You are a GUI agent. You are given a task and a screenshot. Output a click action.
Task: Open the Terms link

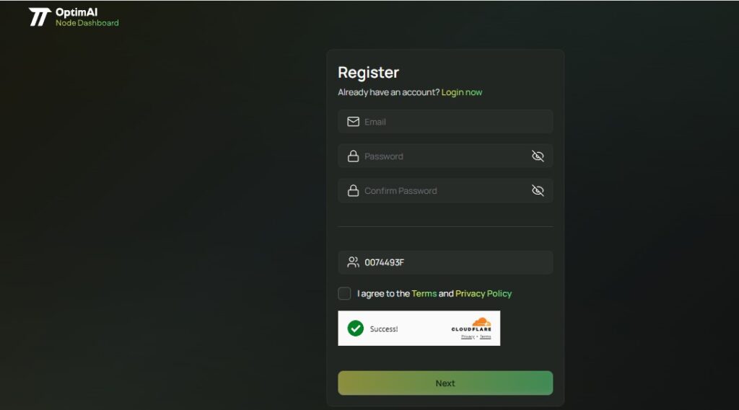coord(424,293)
